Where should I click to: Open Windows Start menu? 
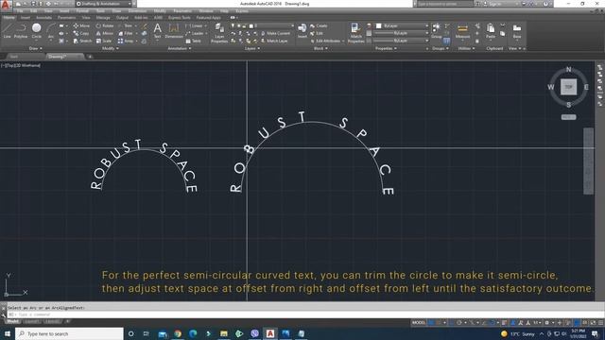(x=8, y=333)
